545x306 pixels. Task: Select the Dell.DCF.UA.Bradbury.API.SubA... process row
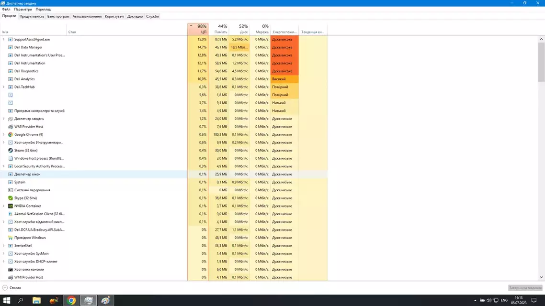click(163, 229)
